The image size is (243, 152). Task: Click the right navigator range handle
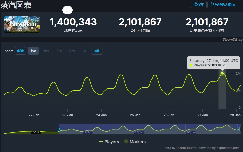[x=240, y=129]
